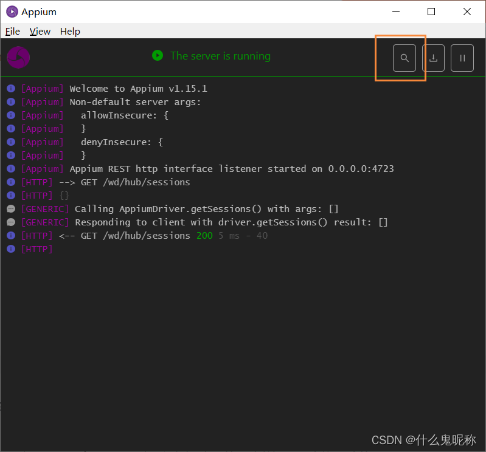Open the Help menu
Image resolution: width=486 pixels, height=452 pixels.
(x=70, y=31)
